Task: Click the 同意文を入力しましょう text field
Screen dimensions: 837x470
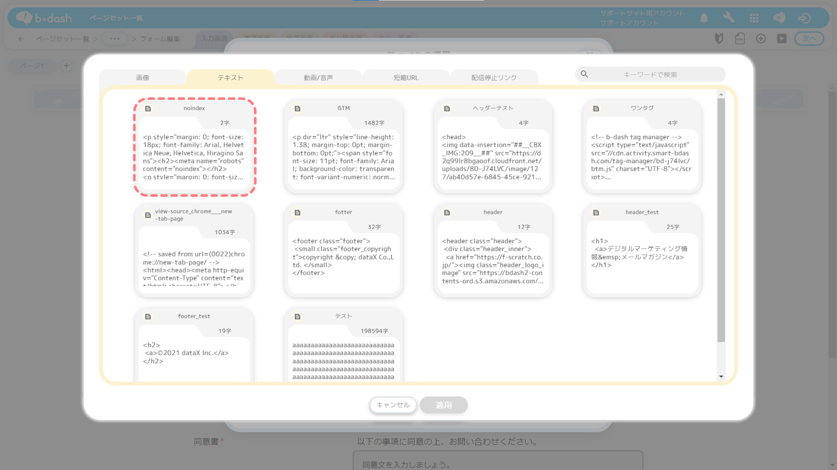Action: click(x=498, y=460)
